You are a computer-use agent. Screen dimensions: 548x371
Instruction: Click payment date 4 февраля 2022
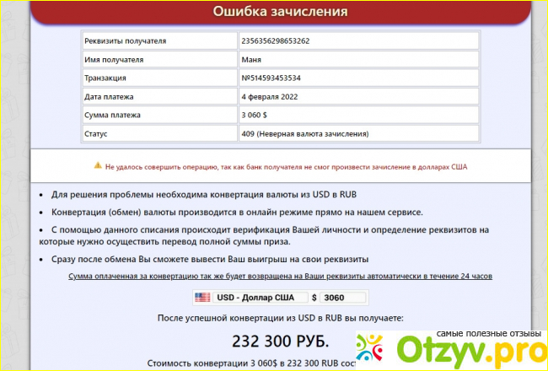pyautogui.click(x=270, y=96)
